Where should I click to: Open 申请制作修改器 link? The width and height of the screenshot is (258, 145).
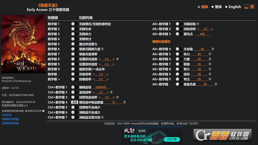coord(10,119)
